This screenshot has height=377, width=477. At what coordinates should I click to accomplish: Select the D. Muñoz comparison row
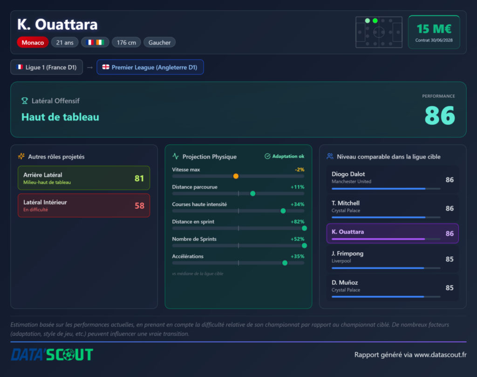[392, 288]
